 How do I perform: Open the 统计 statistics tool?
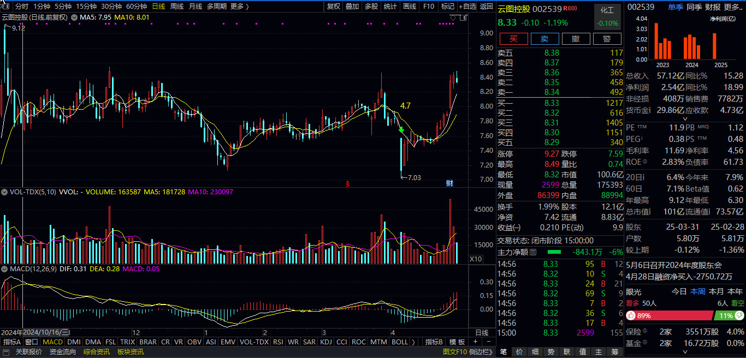click(390, 7)
